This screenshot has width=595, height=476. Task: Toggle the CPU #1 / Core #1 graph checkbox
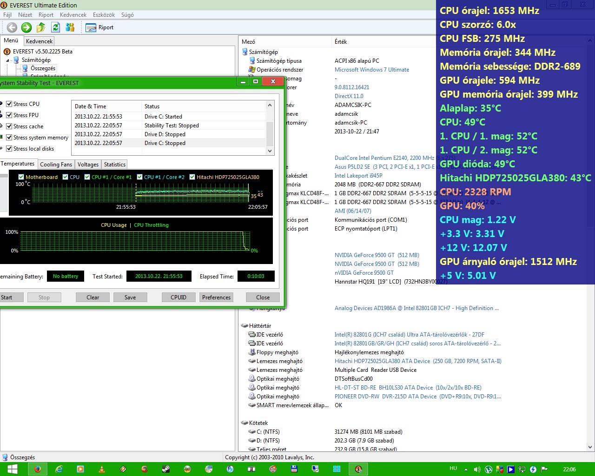[x=87, y=177]
